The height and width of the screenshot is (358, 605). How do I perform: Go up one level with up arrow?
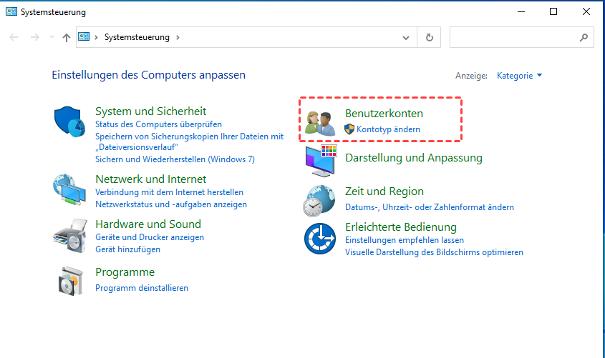(67, 37)
